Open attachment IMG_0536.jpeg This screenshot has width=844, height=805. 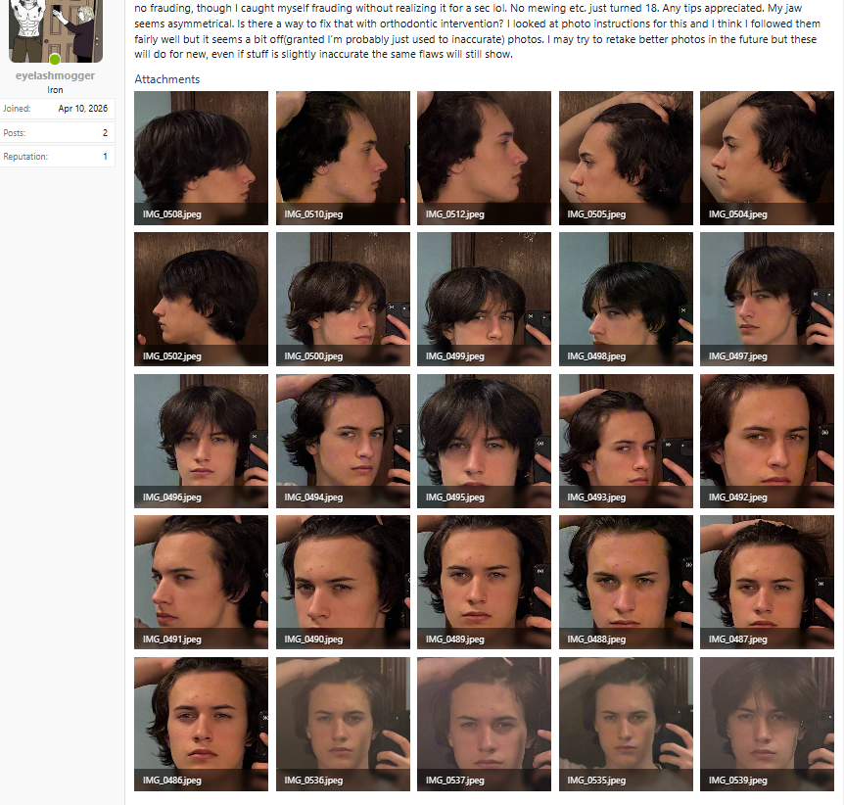343,724
